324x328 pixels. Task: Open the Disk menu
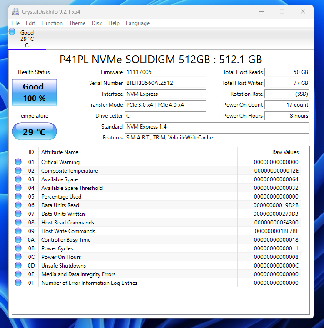97,23
